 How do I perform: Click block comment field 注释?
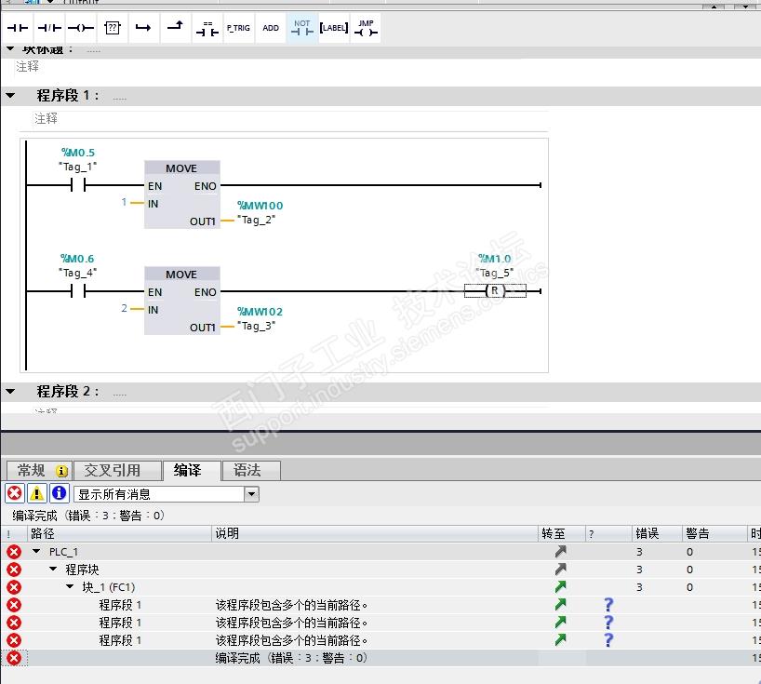[x=27, y=66]
